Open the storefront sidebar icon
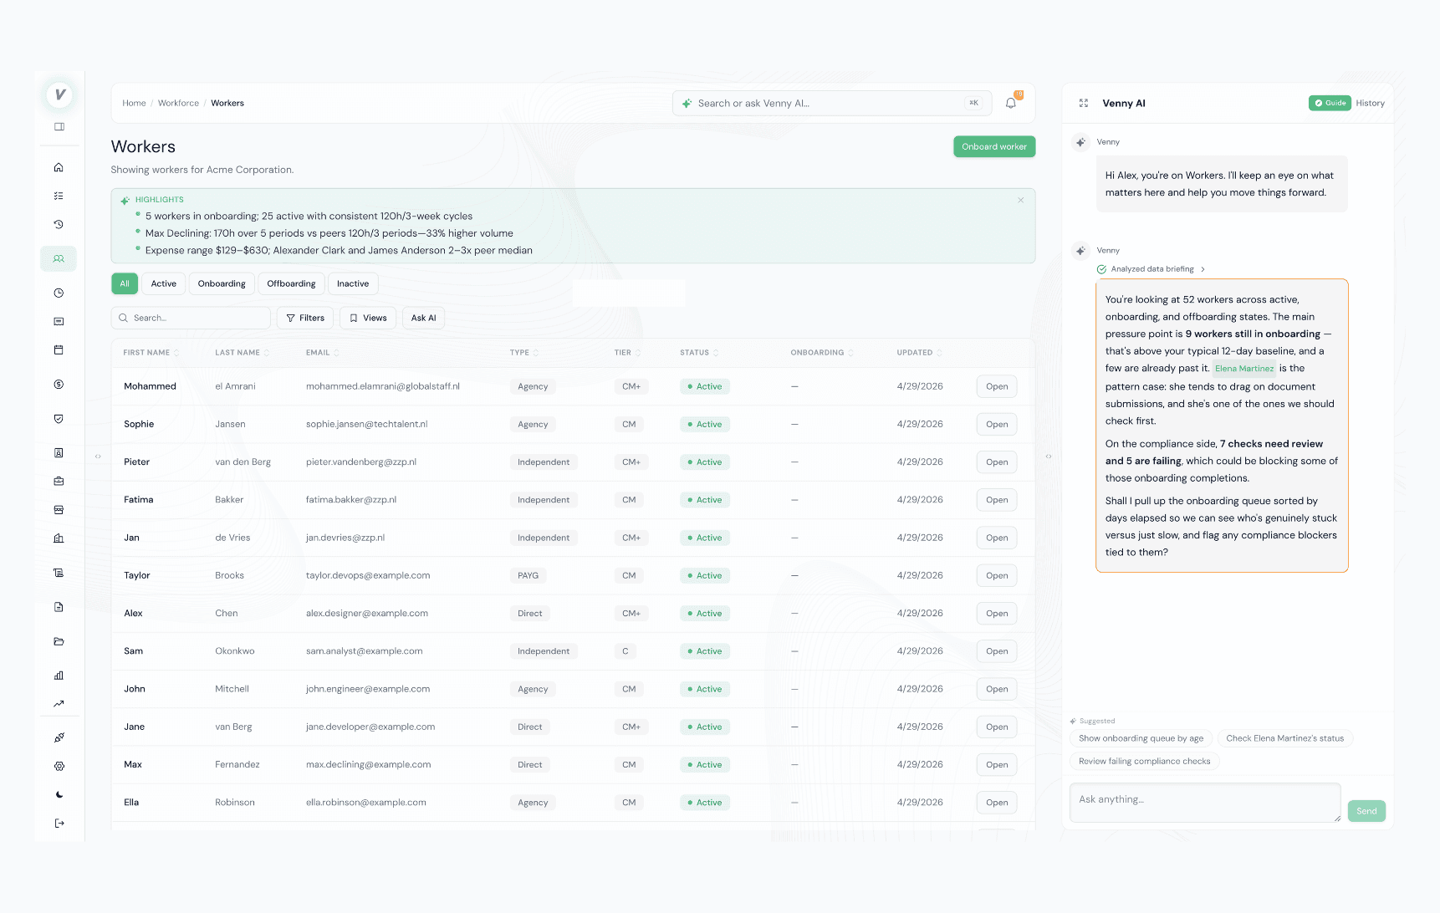The width and height of the screenshot is (1440, 913). click(59, 509)
